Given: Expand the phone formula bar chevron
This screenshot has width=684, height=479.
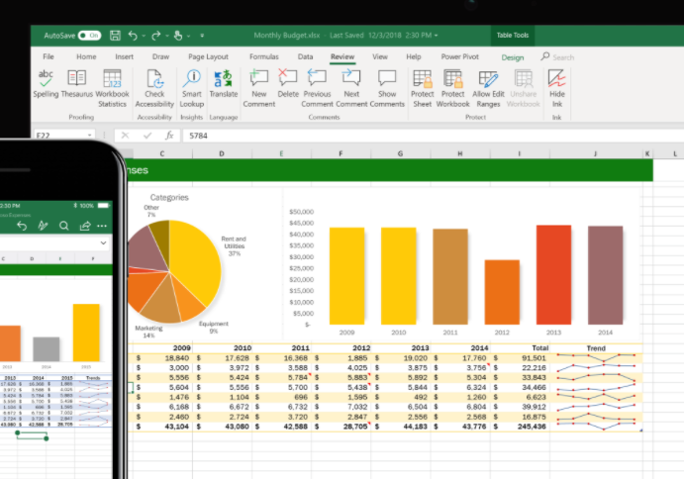Looking at the screenshot, I should 103,243.
